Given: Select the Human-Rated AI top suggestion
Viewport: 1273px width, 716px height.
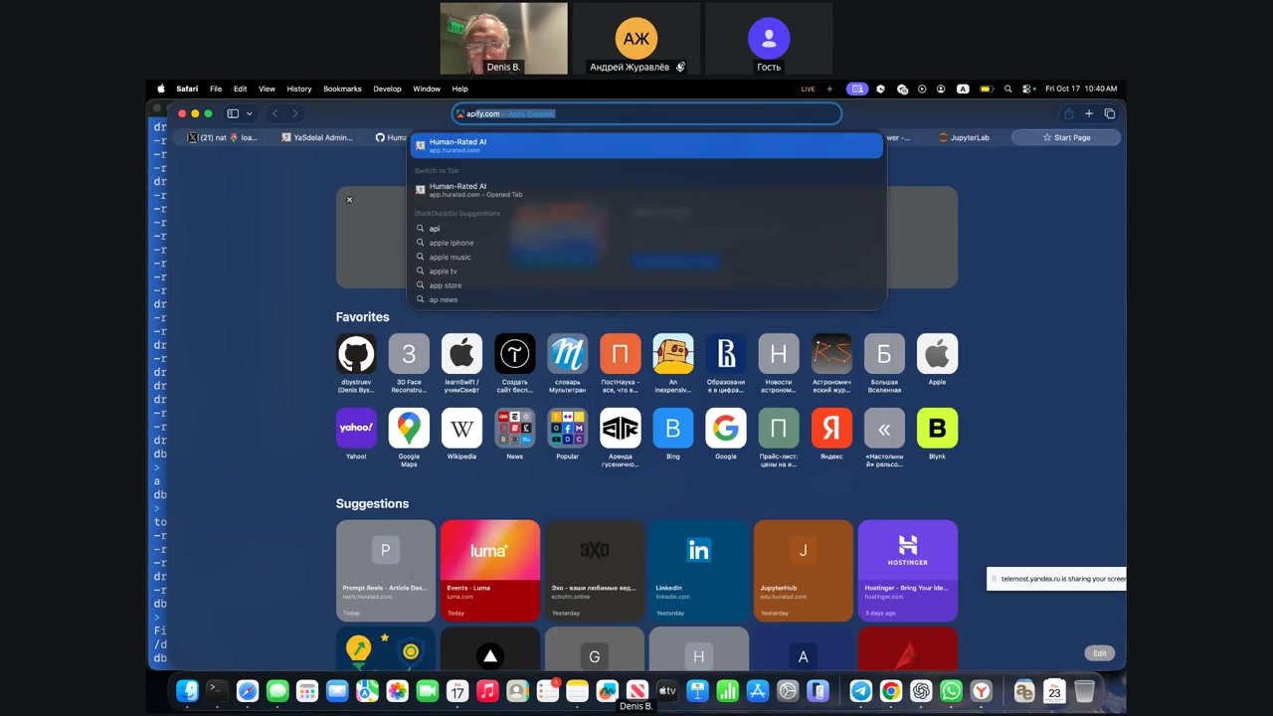Looking at the screenshot, I should 646,145.
